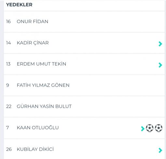The image size is (166, 159).
Task: Click jersey number 13
Action: pos(8,64)
